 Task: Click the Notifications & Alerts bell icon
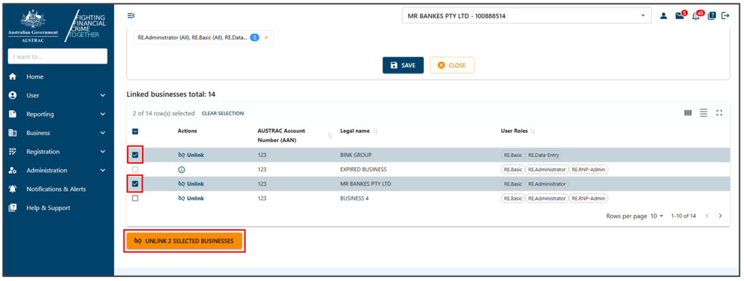tap(13, 189)
